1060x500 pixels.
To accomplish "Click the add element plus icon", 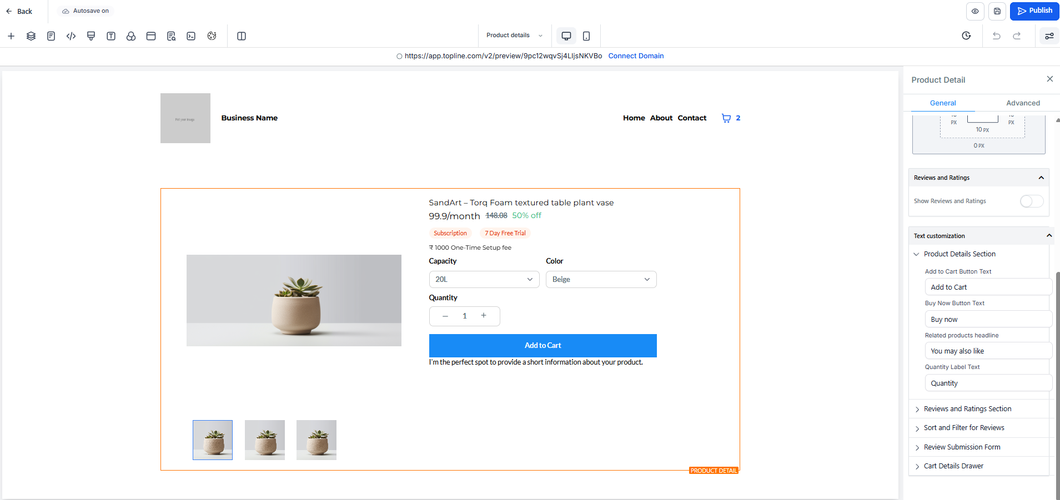I will pos(11,36).
